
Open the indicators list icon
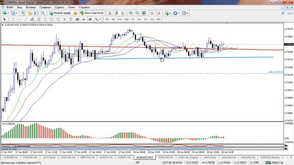pos(167,13)
